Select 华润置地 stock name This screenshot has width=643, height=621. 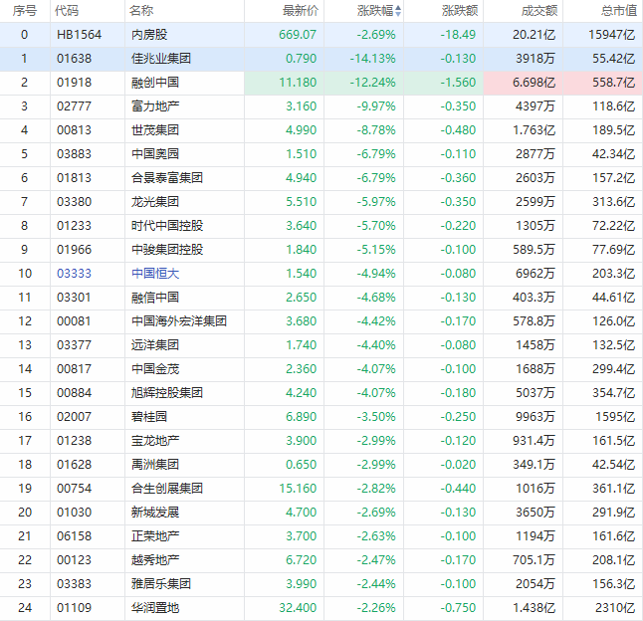[x=155, y=607]
